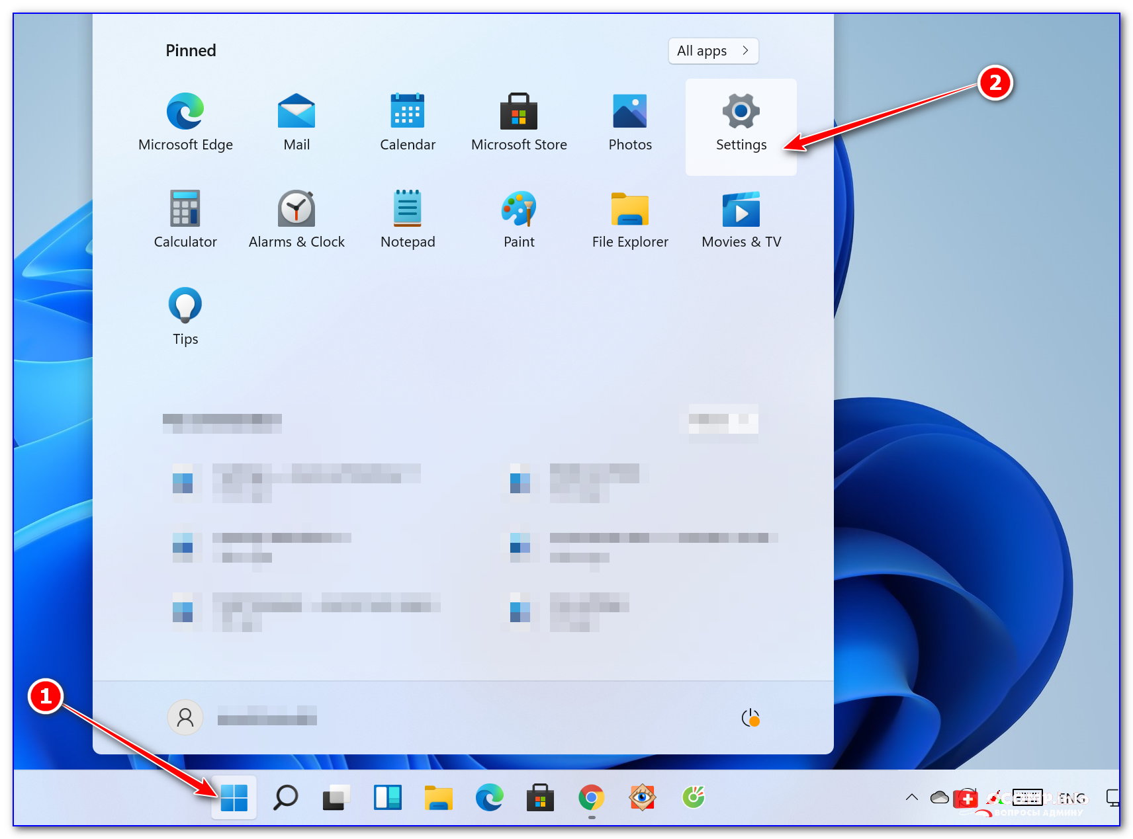The height and width of the screenshot is (839, 1133).
Task: Show hidden tray icons chevron
Action: (912, 797)
